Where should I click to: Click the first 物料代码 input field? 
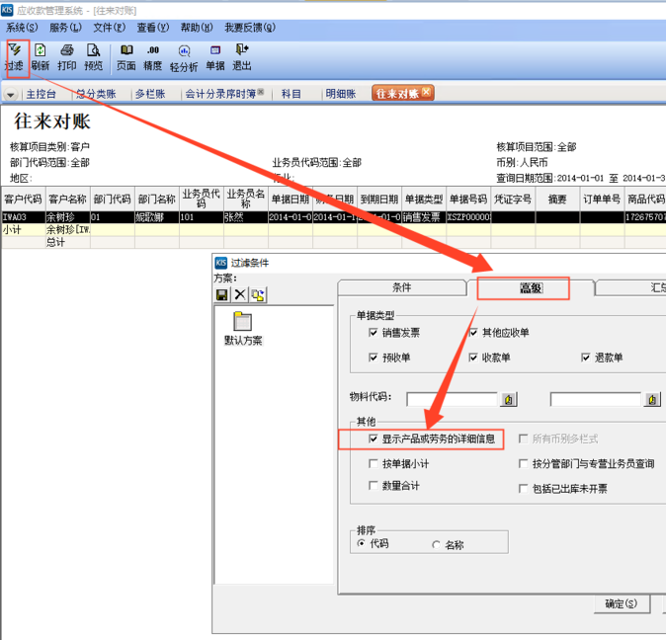click(x=452, y=399)
